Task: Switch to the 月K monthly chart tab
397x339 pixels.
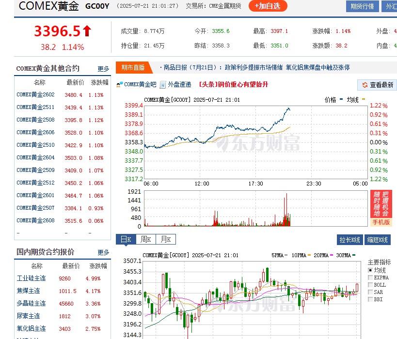Action: pos(166,239)
